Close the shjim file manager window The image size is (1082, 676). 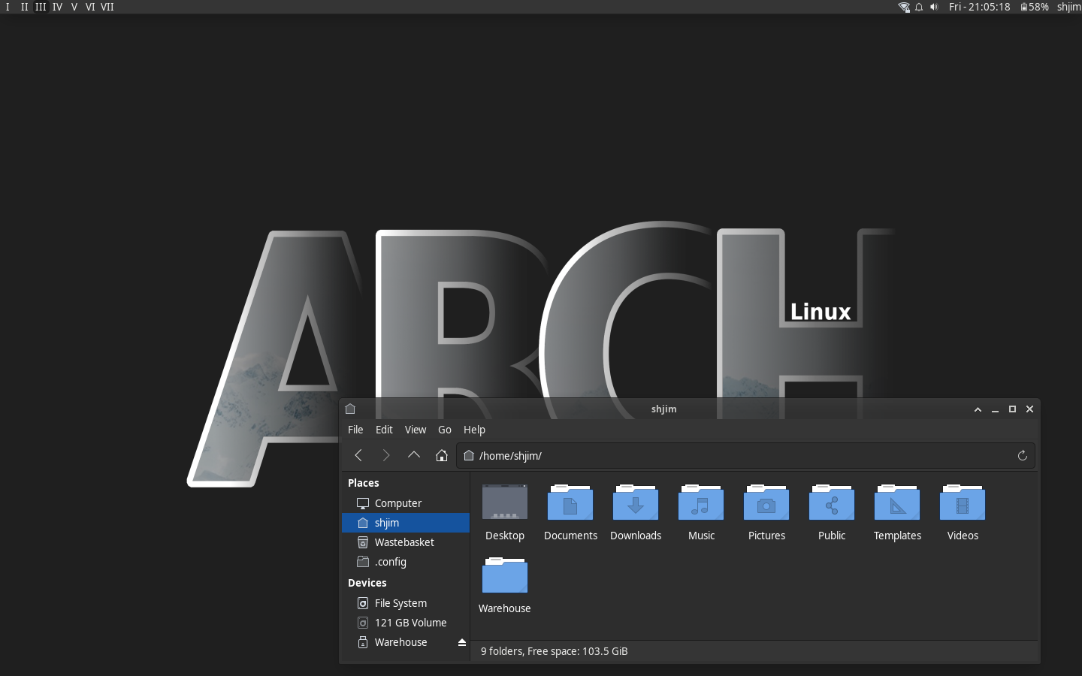point(1029,409)
